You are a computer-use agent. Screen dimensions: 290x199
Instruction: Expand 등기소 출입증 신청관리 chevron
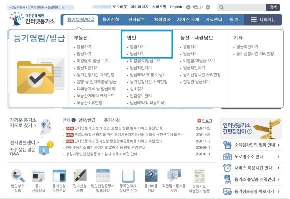point(278,180)
